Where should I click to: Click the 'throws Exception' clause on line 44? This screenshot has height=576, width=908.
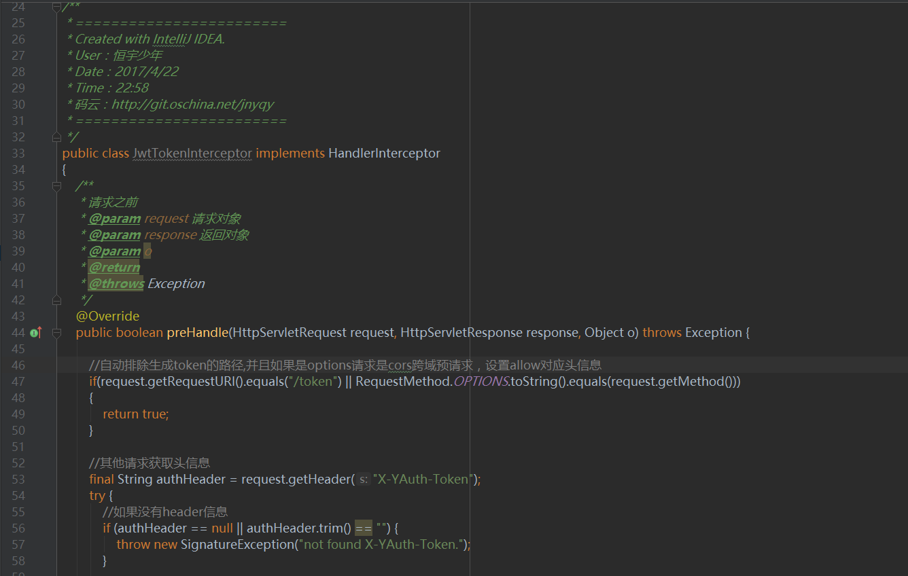[x=692, y=333]
